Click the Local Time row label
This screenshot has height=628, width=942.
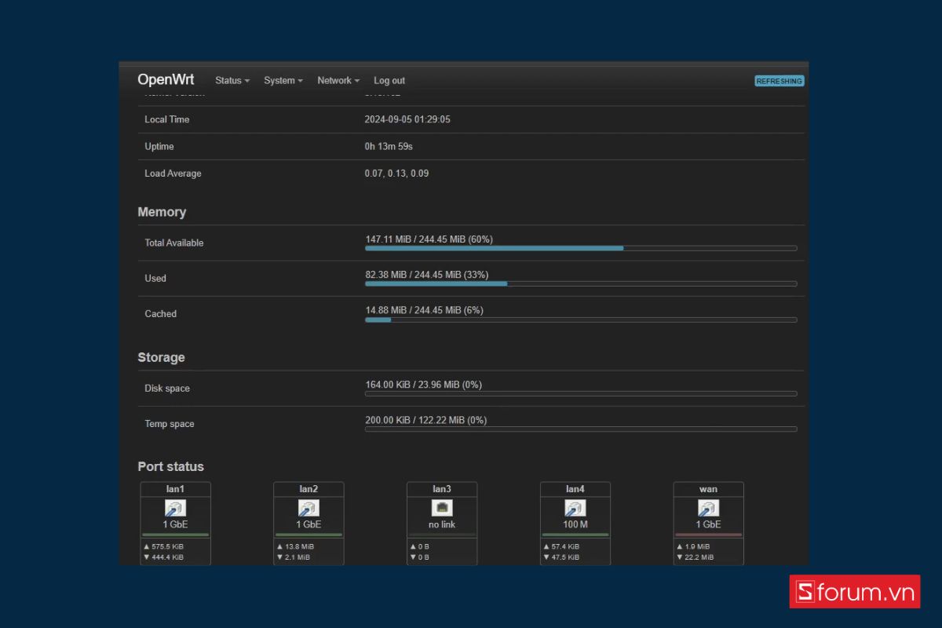pyautogui.click(x=167, y=120)
